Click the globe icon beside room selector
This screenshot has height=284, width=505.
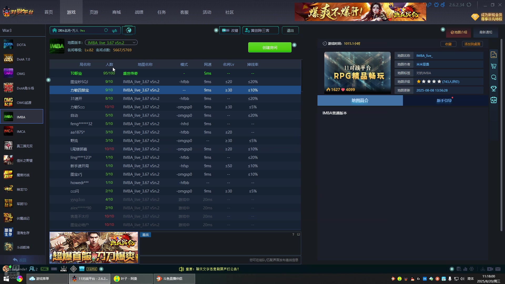129,30
